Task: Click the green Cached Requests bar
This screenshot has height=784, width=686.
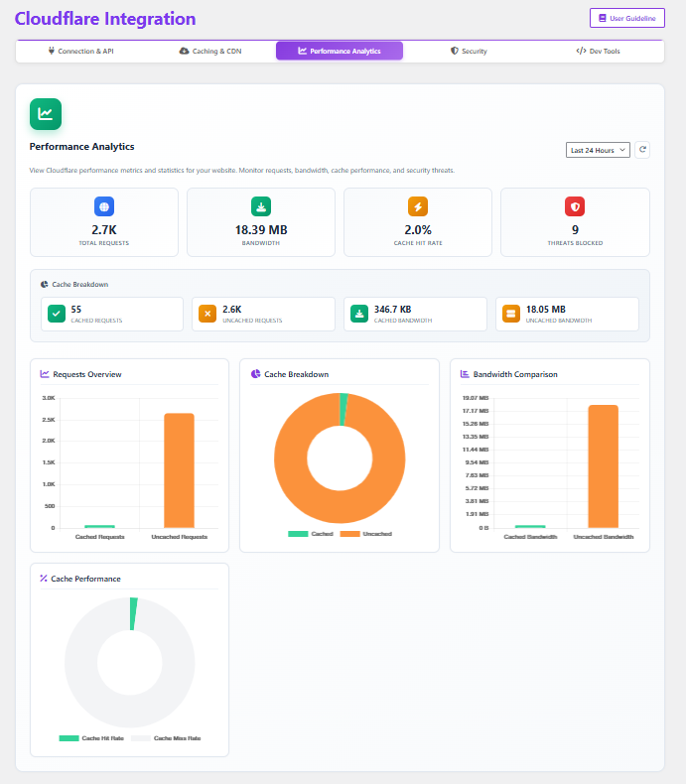Action: pos(99,527)
